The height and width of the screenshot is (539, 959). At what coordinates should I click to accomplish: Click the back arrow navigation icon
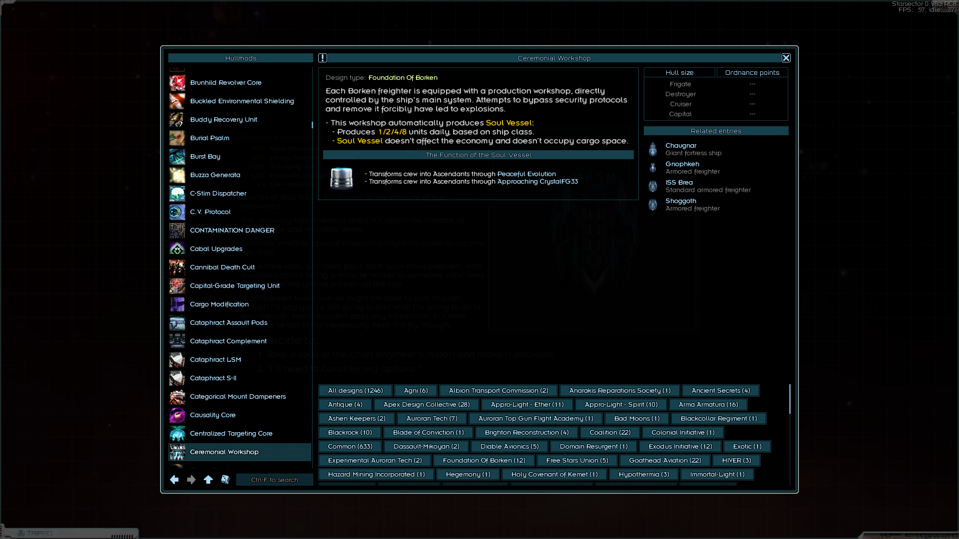(174, 480)
